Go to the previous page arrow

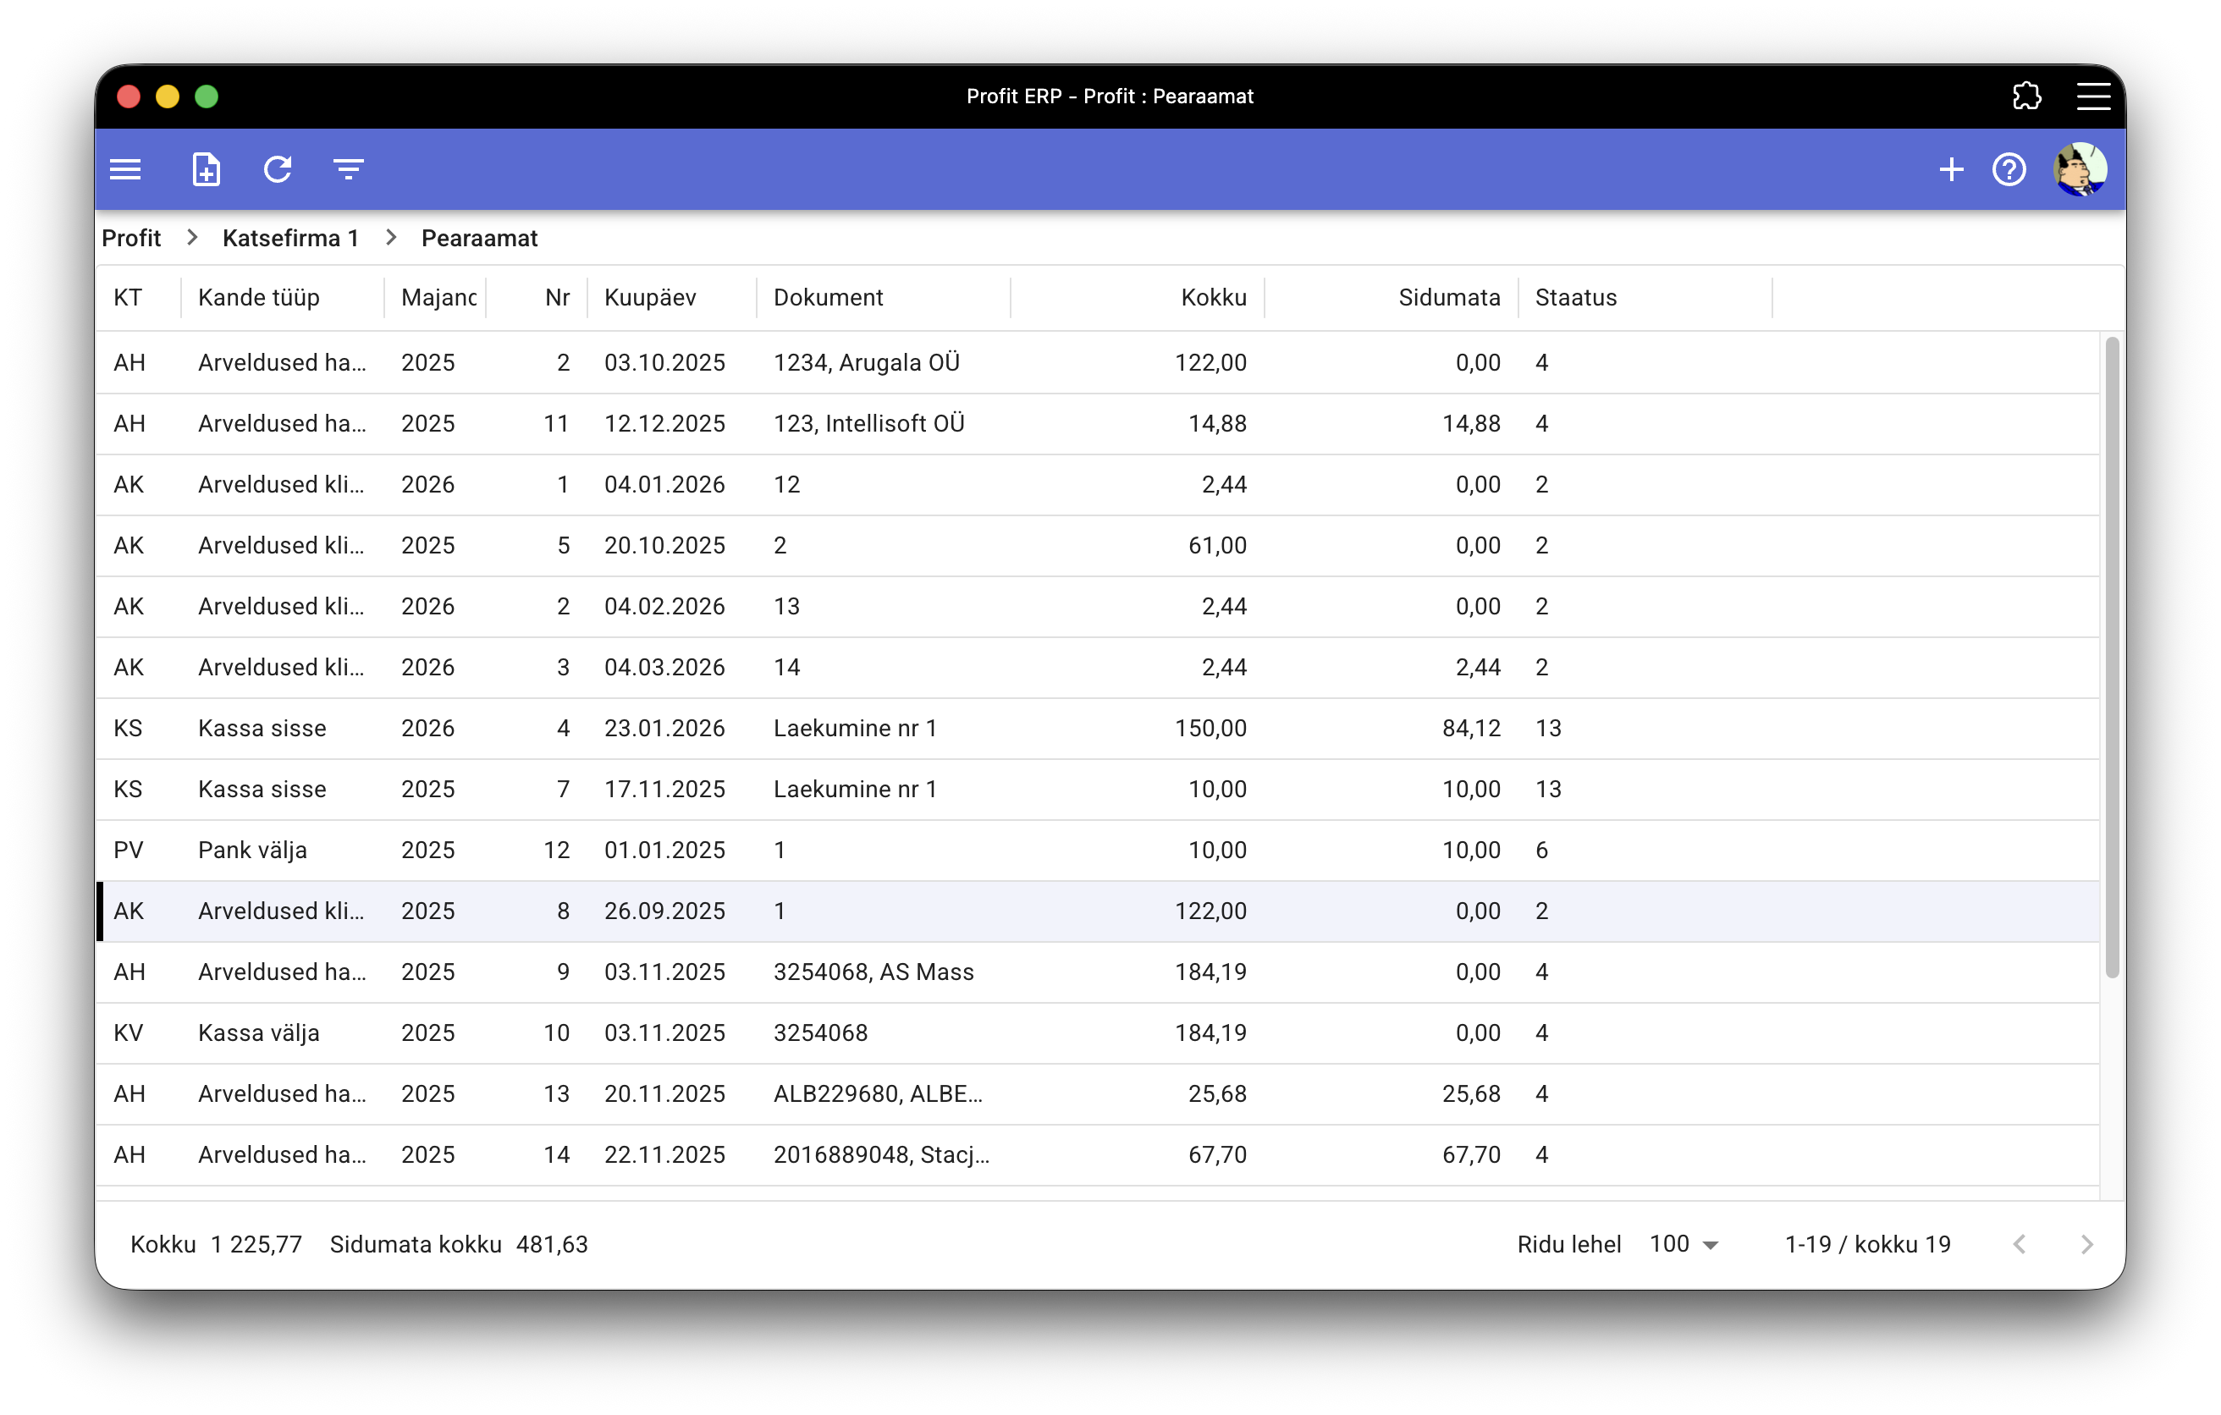[2020, 1244]
